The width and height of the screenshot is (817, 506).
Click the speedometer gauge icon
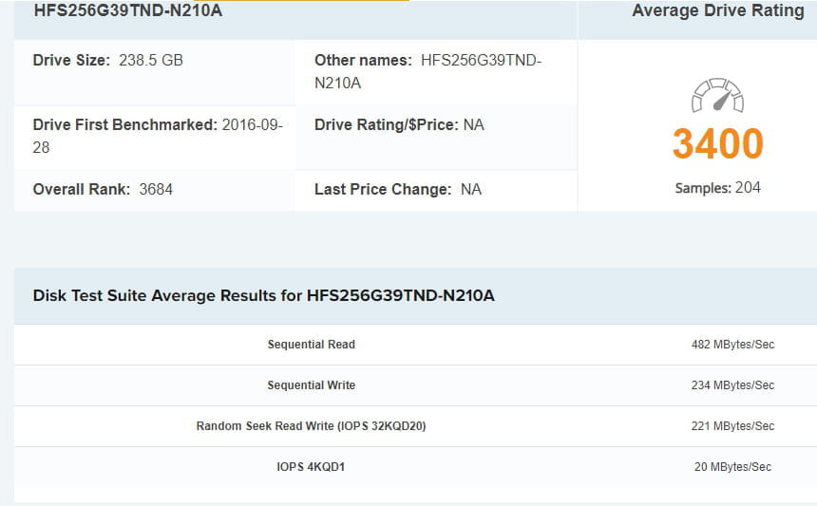[717, 95]
